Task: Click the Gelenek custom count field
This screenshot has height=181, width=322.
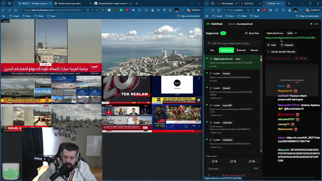Action: (x=228, y=168)
